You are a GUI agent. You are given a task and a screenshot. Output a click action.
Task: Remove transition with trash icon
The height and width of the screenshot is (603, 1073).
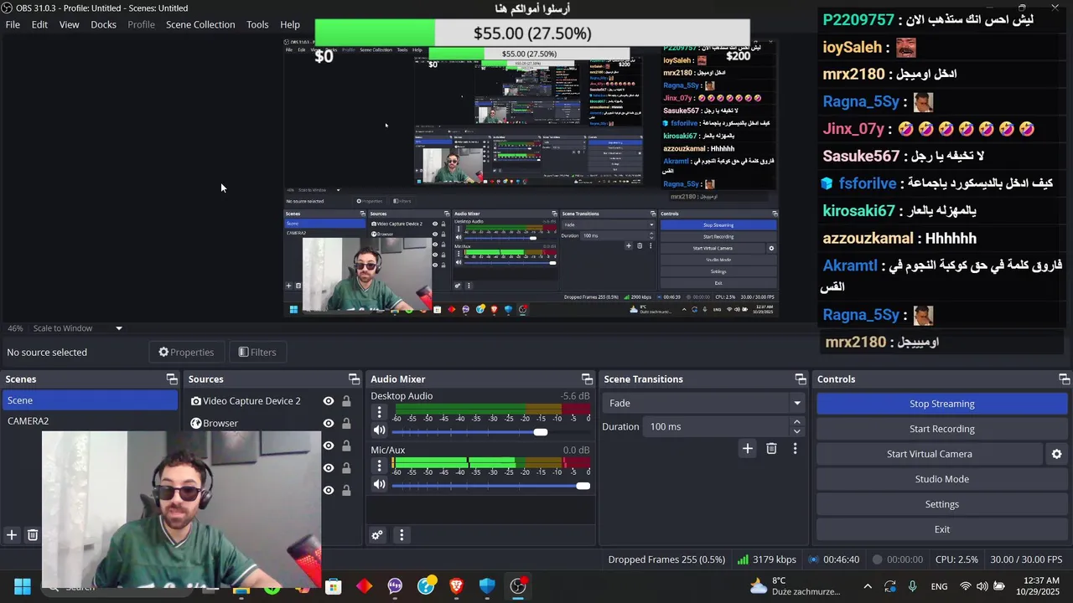771,449
